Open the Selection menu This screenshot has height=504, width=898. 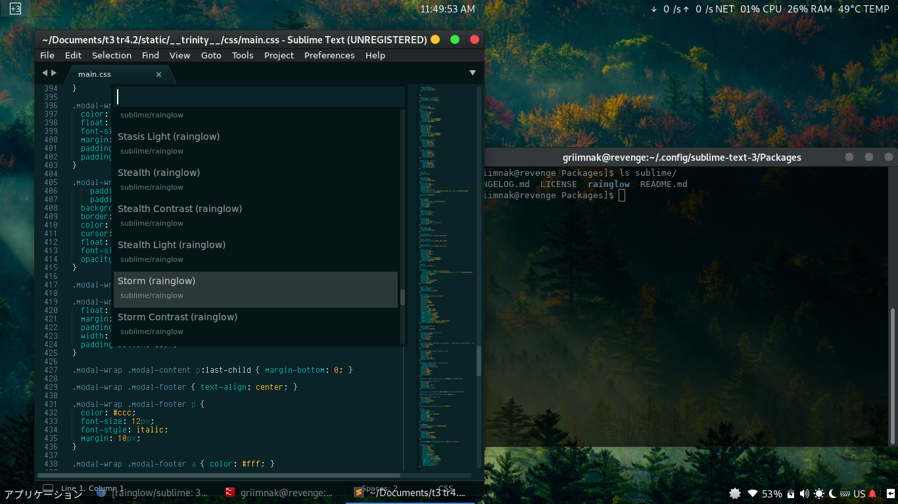pos(112,55)
